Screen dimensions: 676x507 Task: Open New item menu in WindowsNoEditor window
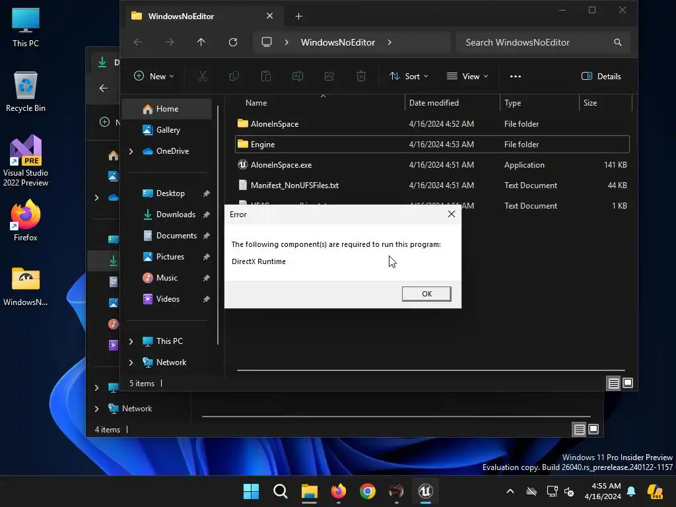(x=154, y=77)
